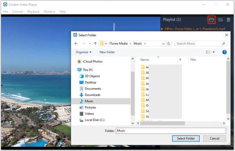Open the playlist add-folder icon
Viewport: 235px width, 151px height.
click(211, 20)
